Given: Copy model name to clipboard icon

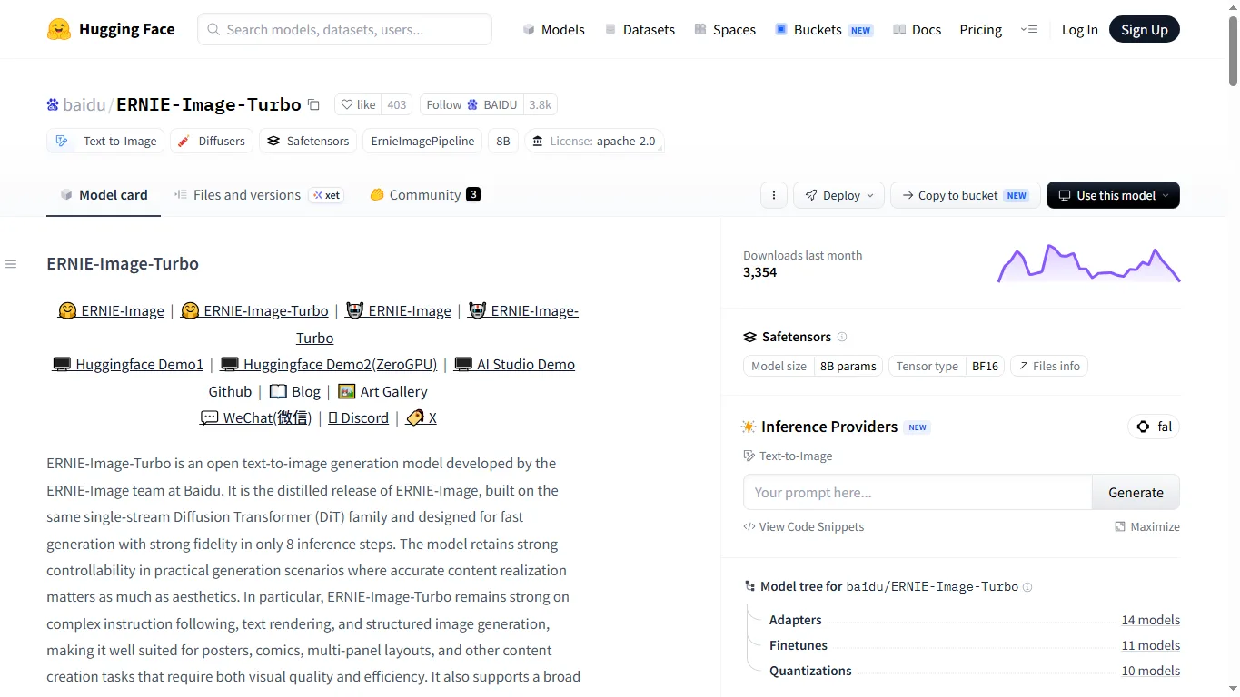Looking at the screenshot, I should tap(313, 104).
